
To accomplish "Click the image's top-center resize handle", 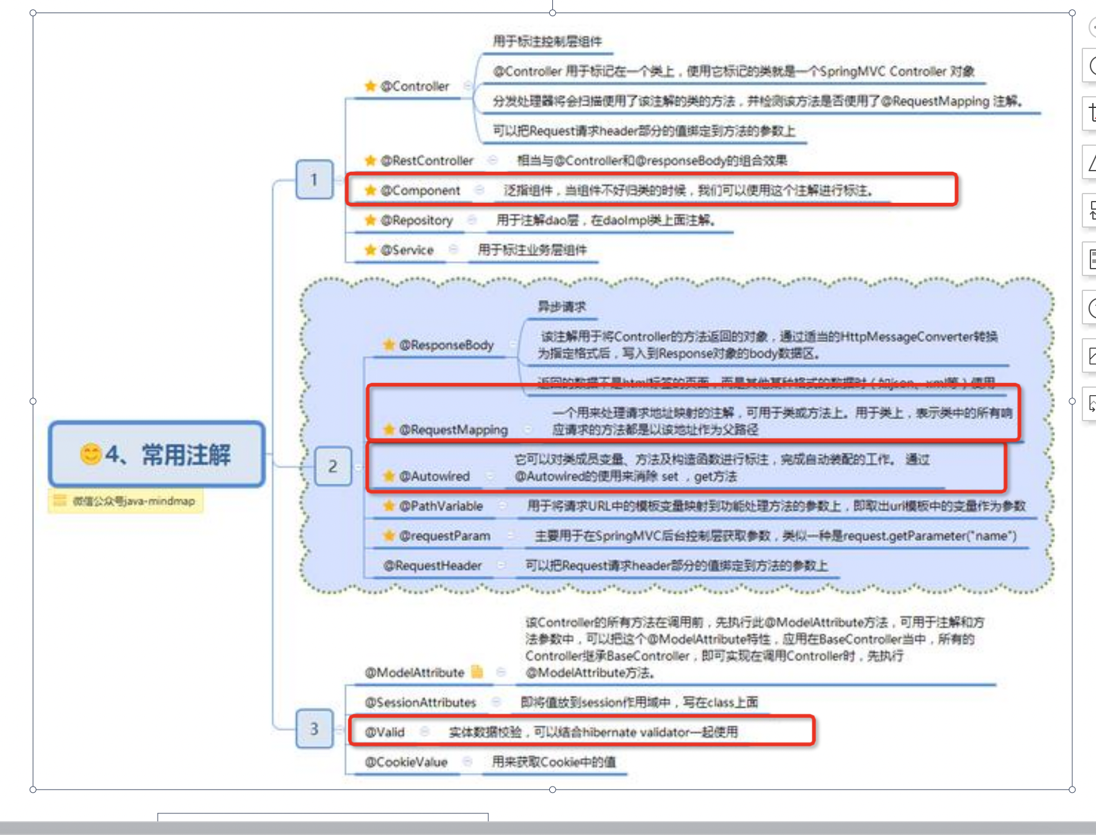I will pyautogui.click(x=552, y=12).
